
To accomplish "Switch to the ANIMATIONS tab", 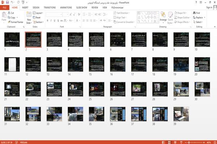I will (66, 8).
